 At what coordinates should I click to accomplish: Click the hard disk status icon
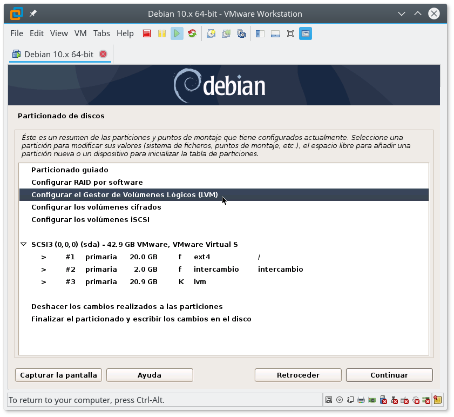329,400
